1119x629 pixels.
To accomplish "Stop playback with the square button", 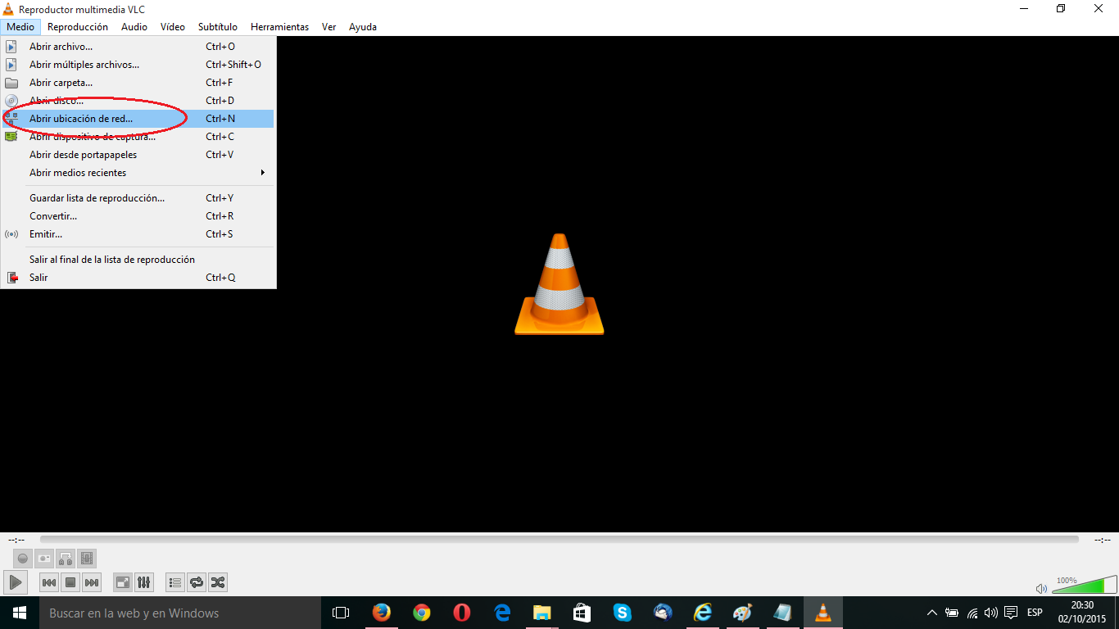I will point(70,582).
